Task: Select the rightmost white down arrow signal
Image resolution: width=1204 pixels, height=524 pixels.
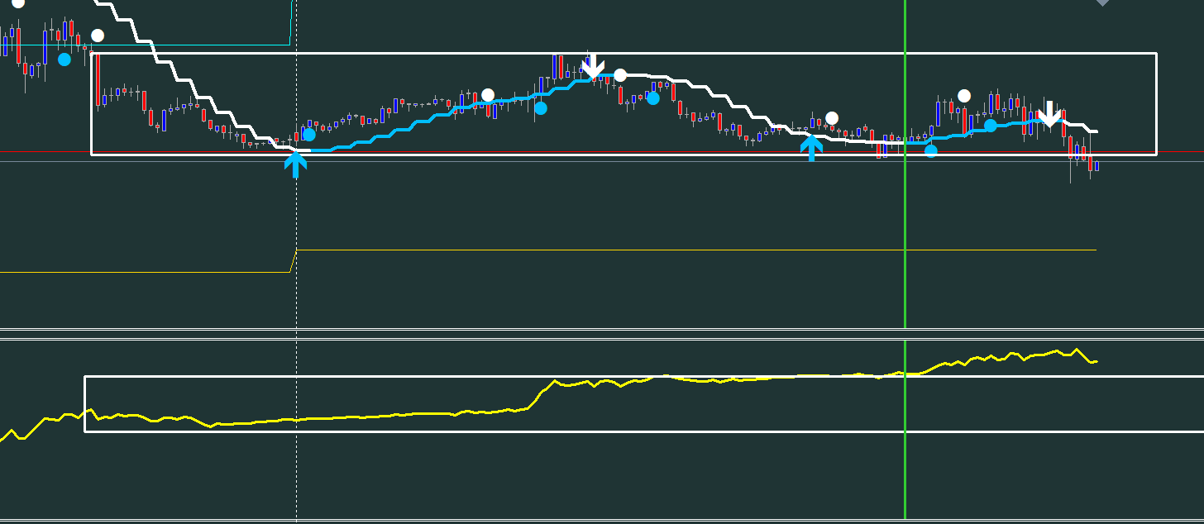Action: pyautogui.click(x=1049, y=114)
